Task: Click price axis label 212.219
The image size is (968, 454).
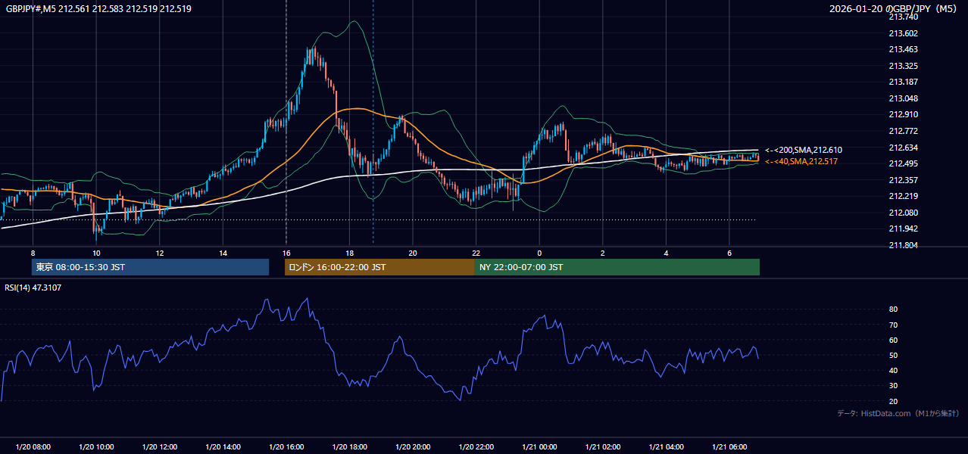Action: [903, 197]
